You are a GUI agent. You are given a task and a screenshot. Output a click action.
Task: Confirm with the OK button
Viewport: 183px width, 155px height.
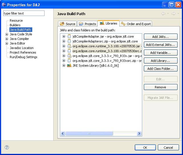point(145,147)
